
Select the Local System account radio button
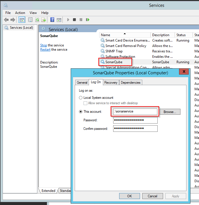click(81, 98)
